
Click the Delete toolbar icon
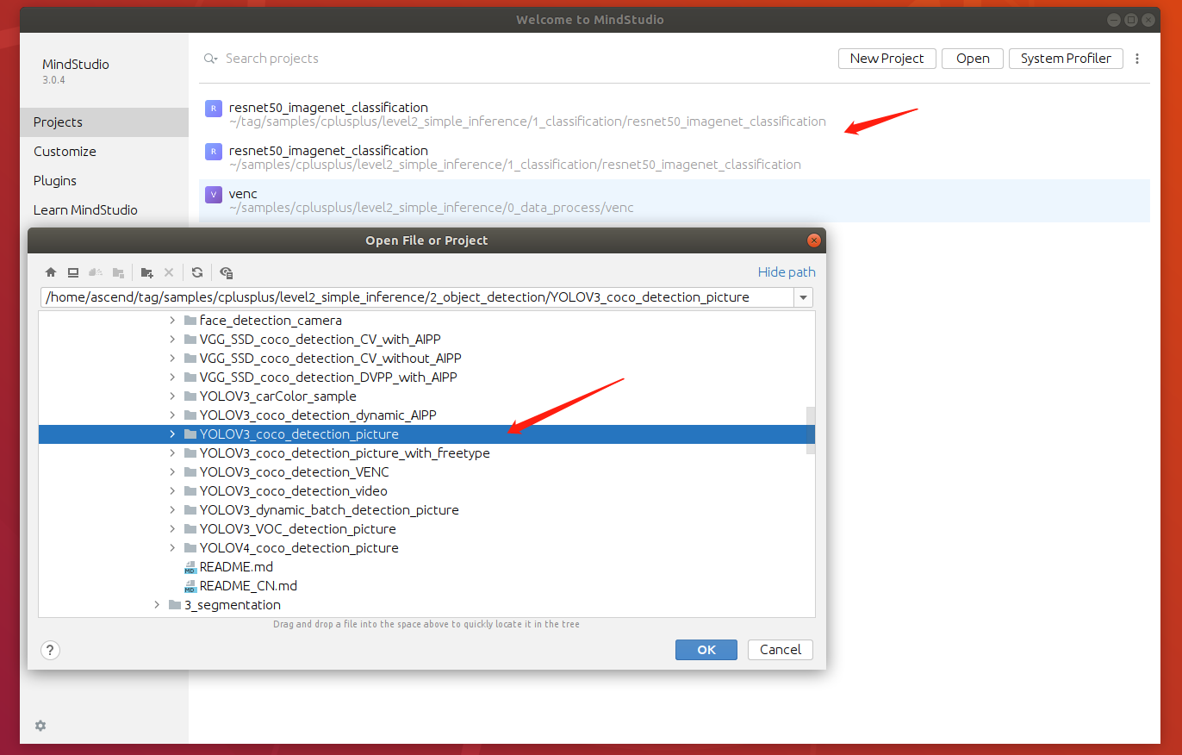[x=169, y=272]
